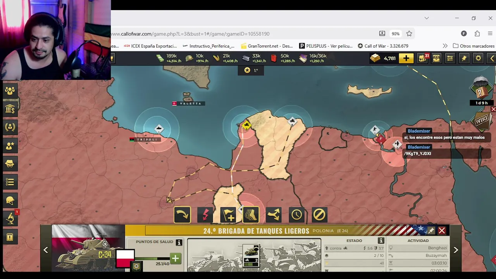Click the ranking star 1° badge
Screen dimensions: 496x279
coord(251,70)
